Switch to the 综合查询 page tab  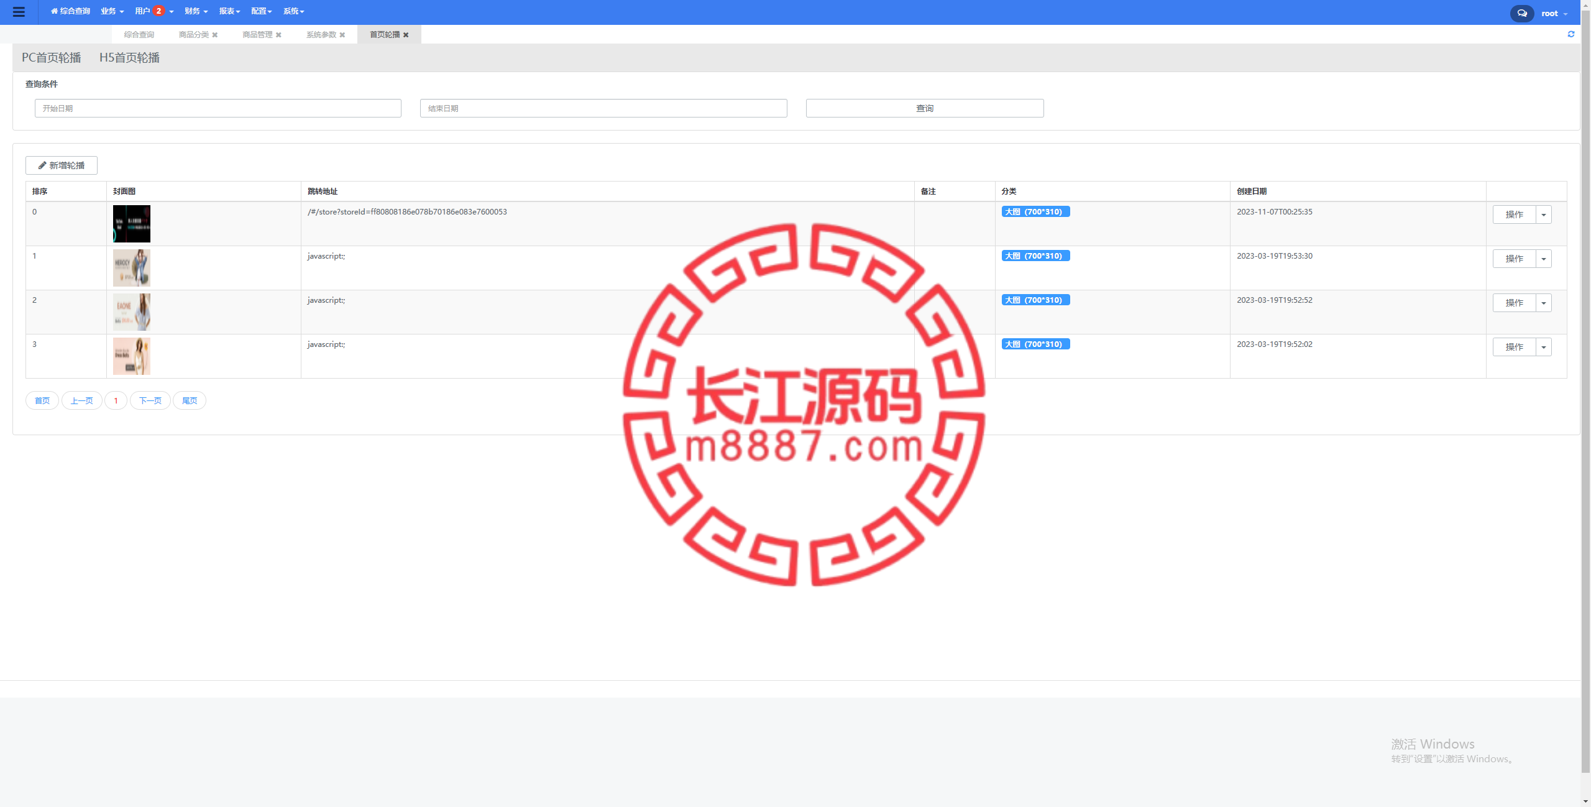(139, 34)
